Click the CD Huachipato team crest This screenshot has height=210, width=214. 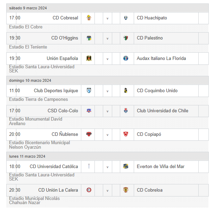point(126,18)
